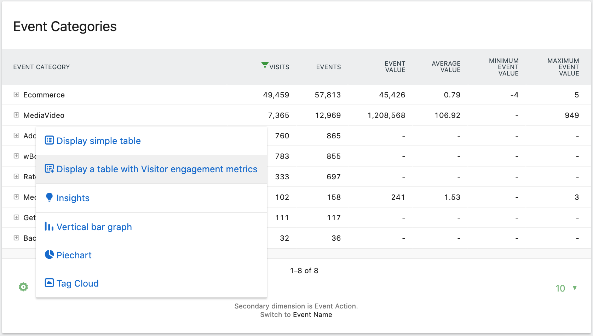Click the Event Category column header
The width and height of the screenshot is (593, 336).
click(x=41, y=67)
